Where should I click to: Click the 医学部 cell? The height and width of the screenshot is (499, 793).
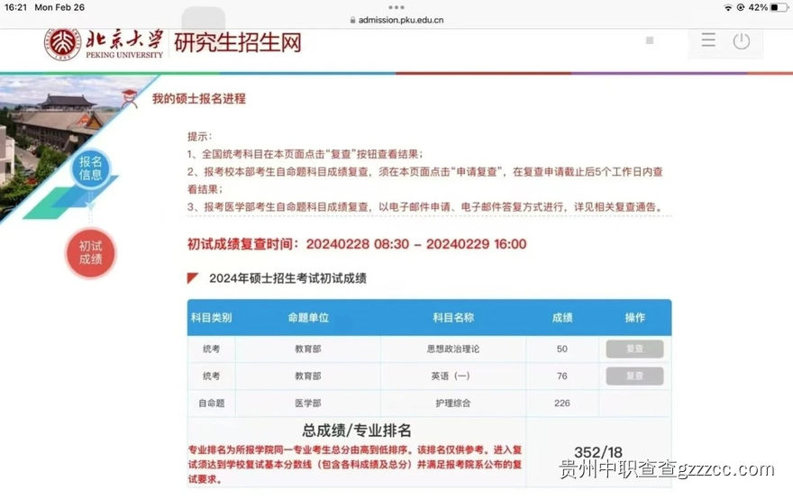(x=308, y=404)
